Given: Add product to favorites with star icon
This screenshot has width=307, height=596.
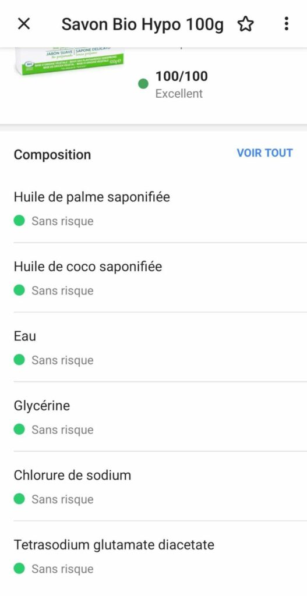Looking at the screenshot, I should (x=245, y=24).
